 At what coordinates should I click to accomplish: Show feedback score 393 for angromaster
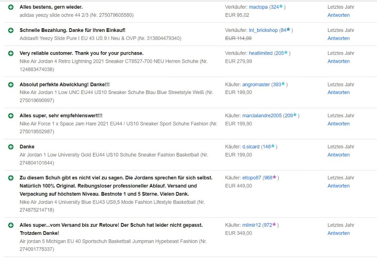click(x=277, y=85)
